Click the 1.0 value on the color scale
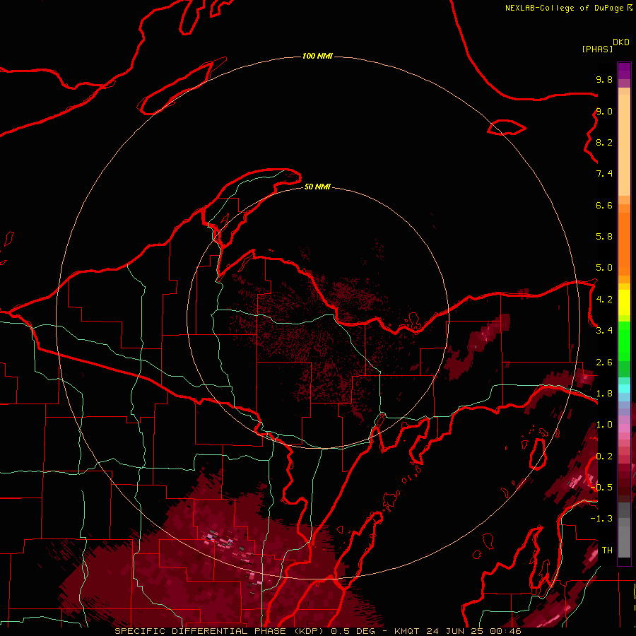 (x=604, y=425)
